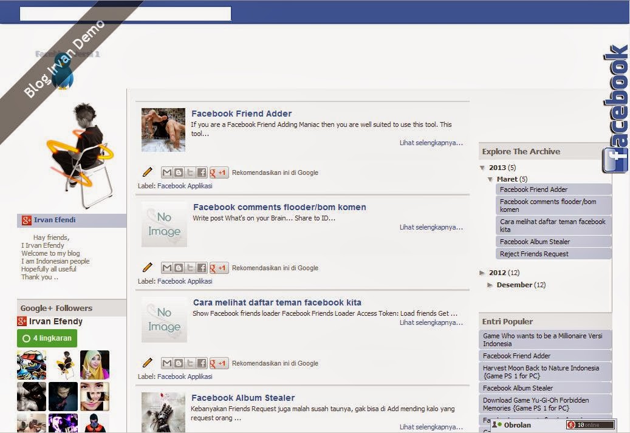Open Facebook comments flooder/bom komen title
Viewport: 630px width, 433px height.
(279, 207)
